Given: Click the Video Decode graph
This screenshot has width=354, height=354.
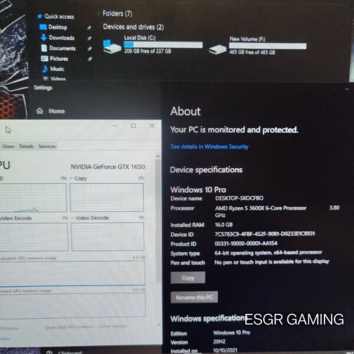Looking at the screenshot, I should (x=107, y=237).
